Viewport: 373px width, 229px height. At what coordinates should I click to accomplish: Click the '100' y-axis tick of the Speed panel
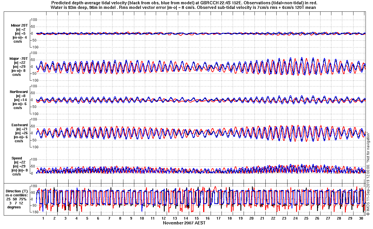point(34,159)
